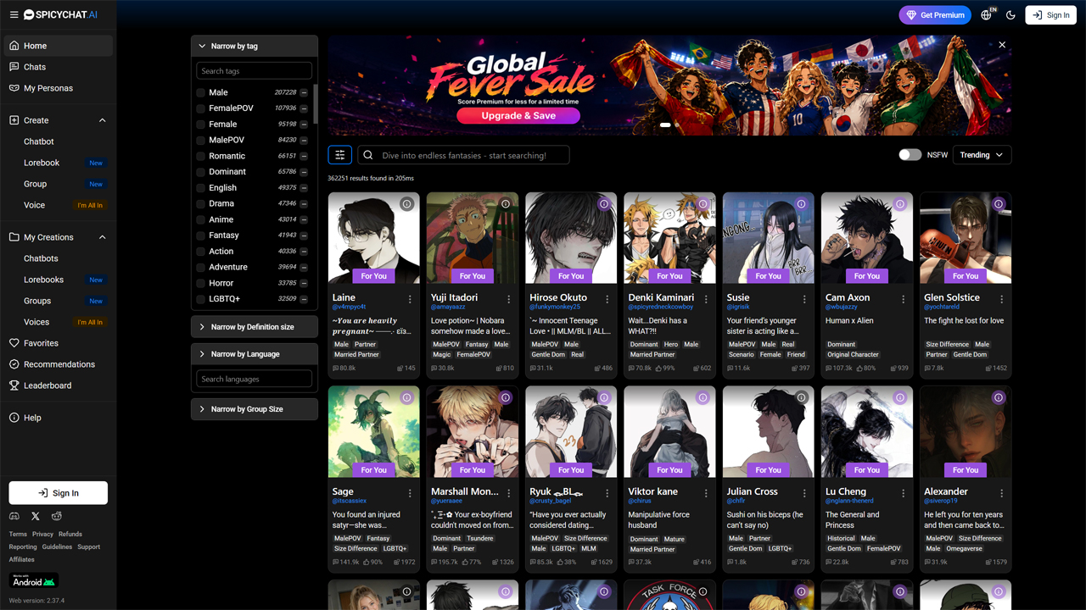Viewport: 1086px width, 610px height.
Task: Focus the Search languages input field
Action: pyautogui.click(x=255, y=379)
